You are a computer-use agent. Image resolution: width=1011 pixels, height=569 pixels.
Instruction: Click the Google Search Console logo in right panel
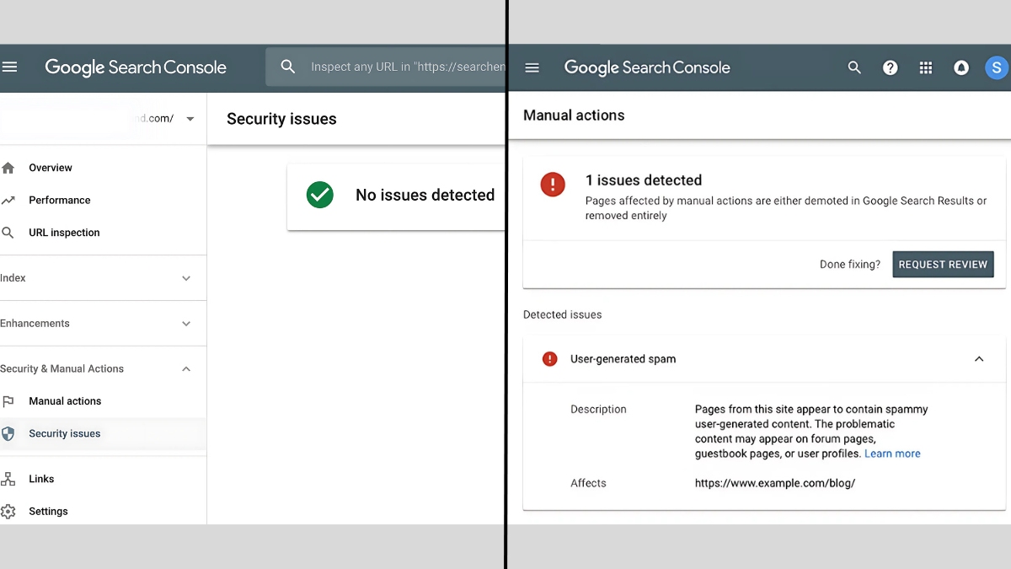[647, 67]
